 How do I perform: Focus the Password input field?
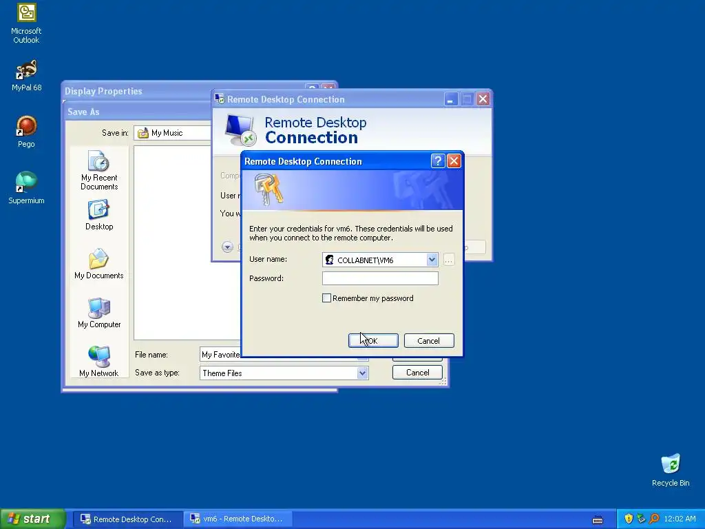(380, 278)
